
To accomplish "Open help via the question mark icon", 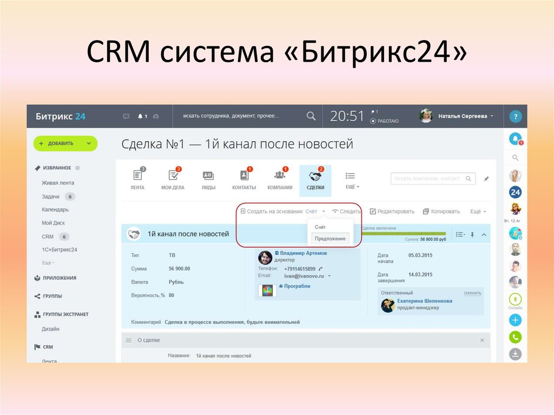I will (x=515, y=116).
